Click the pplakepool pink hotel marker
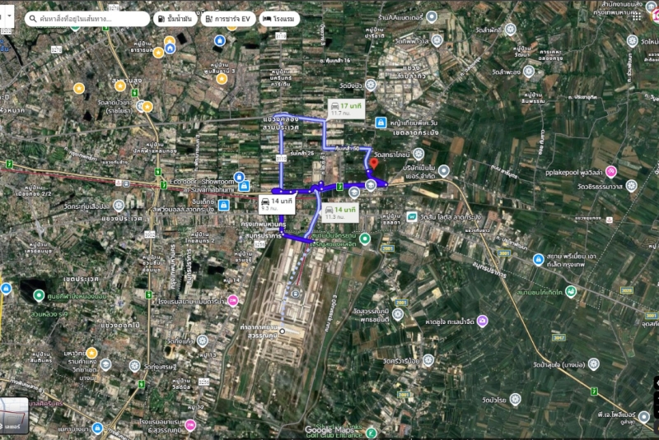 coord(611,172)
